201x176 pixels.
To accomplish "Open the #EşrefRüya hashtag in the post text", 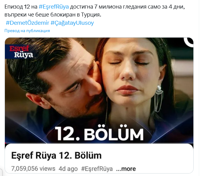I will (54, 7).
